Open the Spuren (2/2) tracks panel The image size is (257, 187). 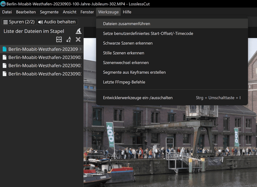pos(19,22)
